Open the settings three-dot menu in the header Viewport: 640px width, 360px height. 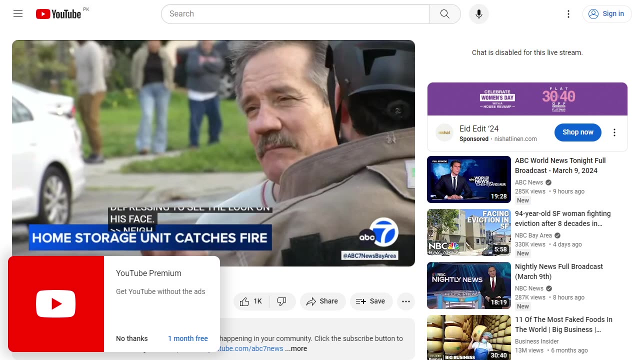[568, 14]
